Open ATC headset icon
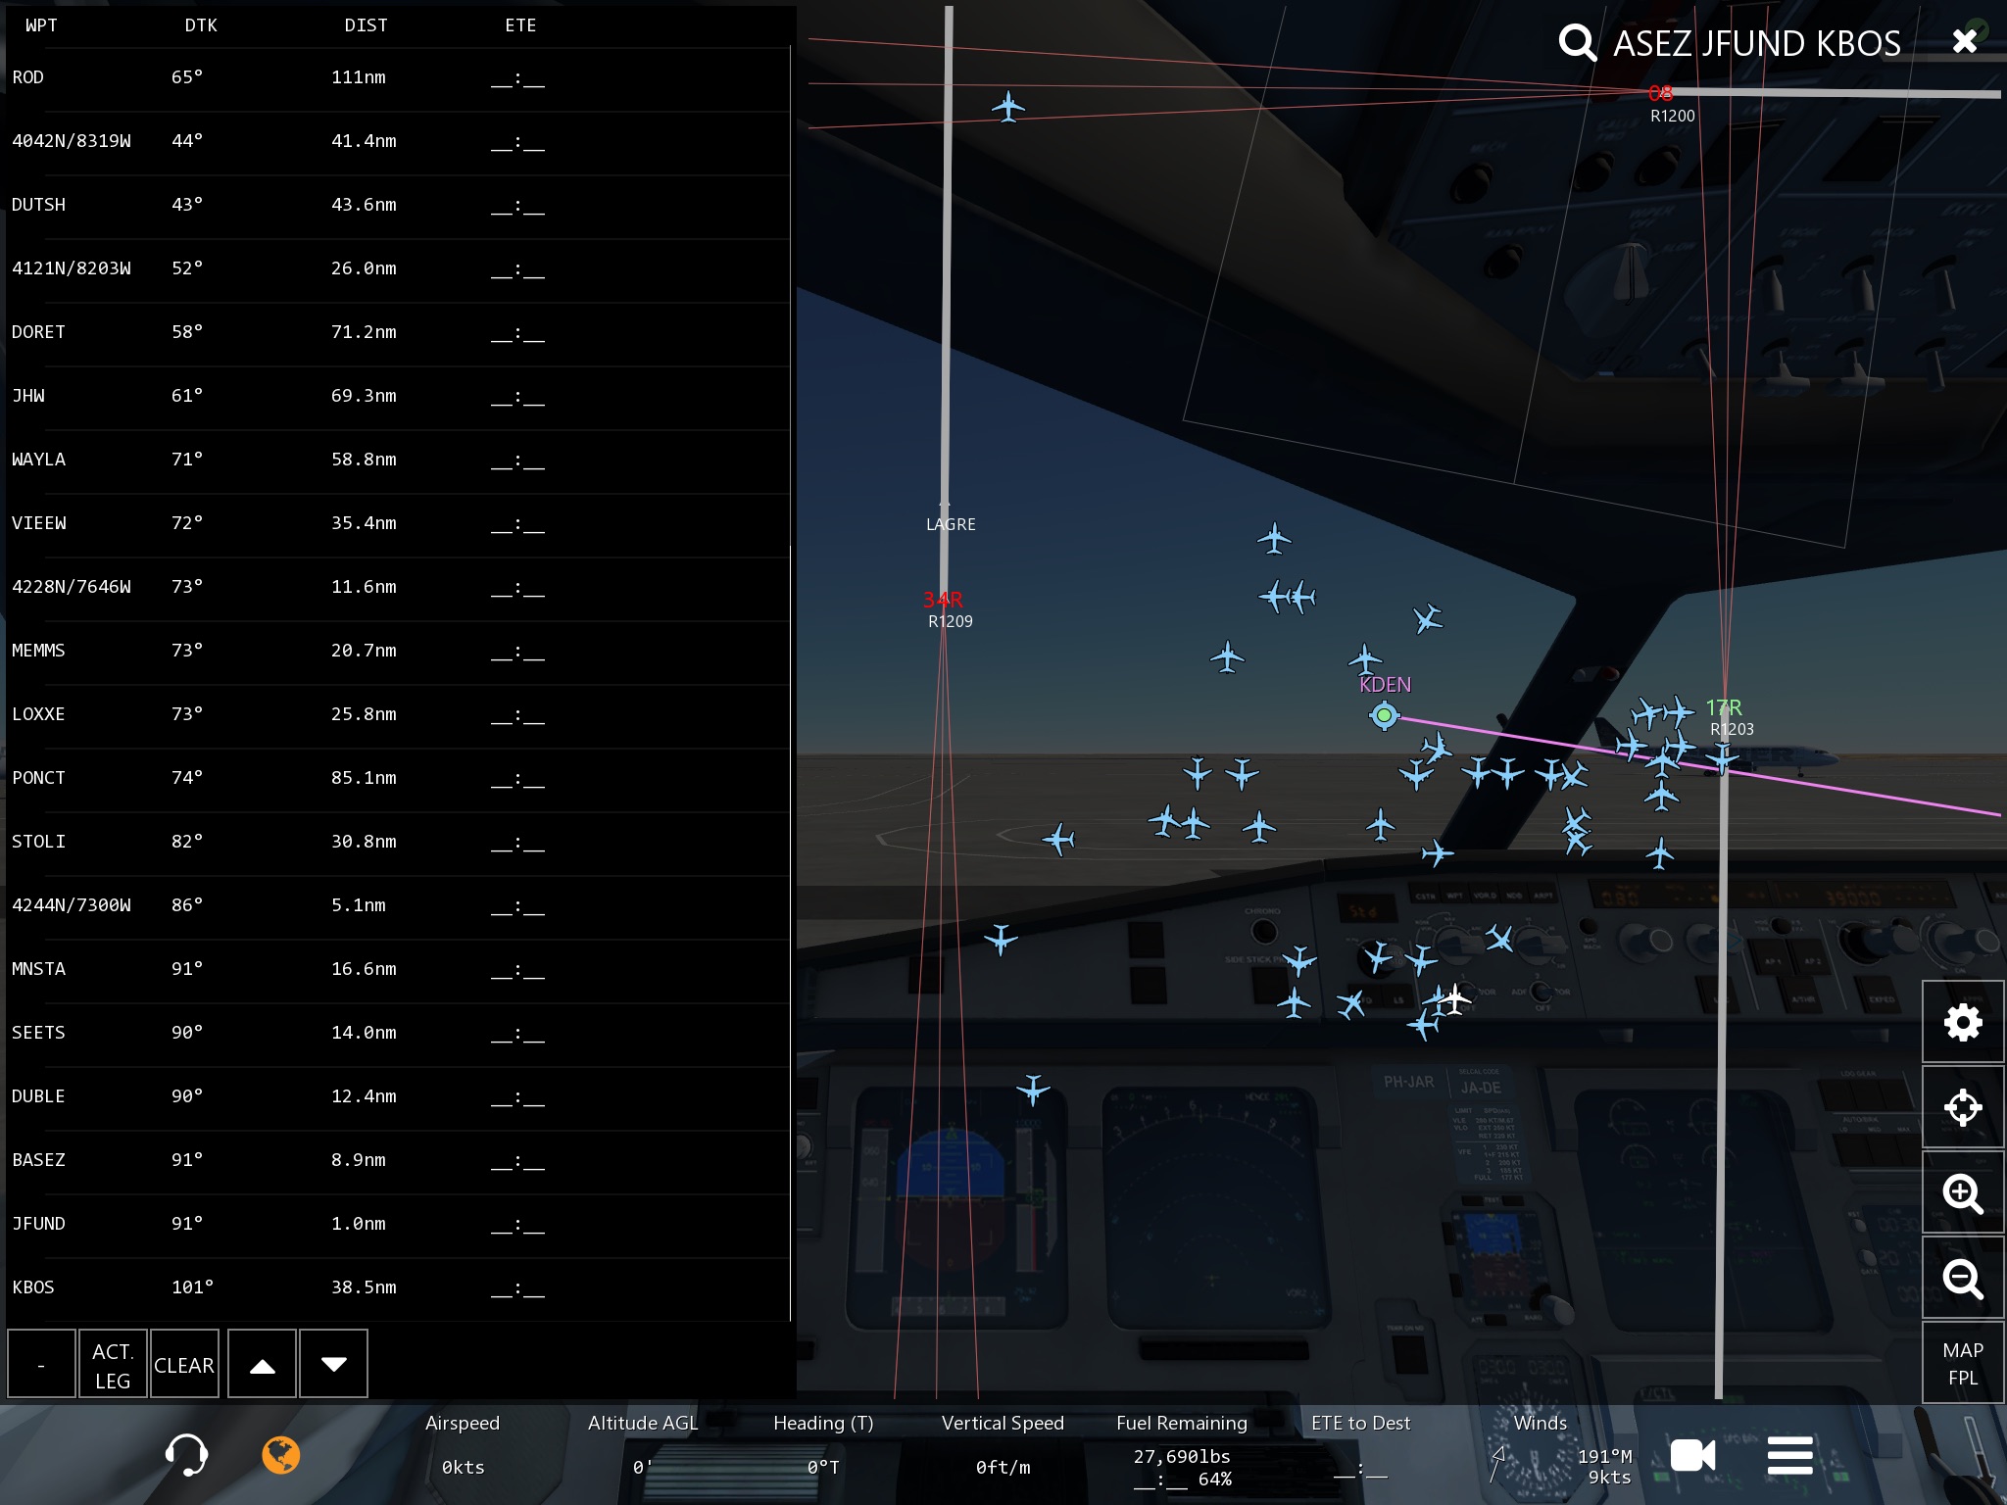 click(186, 1455)
